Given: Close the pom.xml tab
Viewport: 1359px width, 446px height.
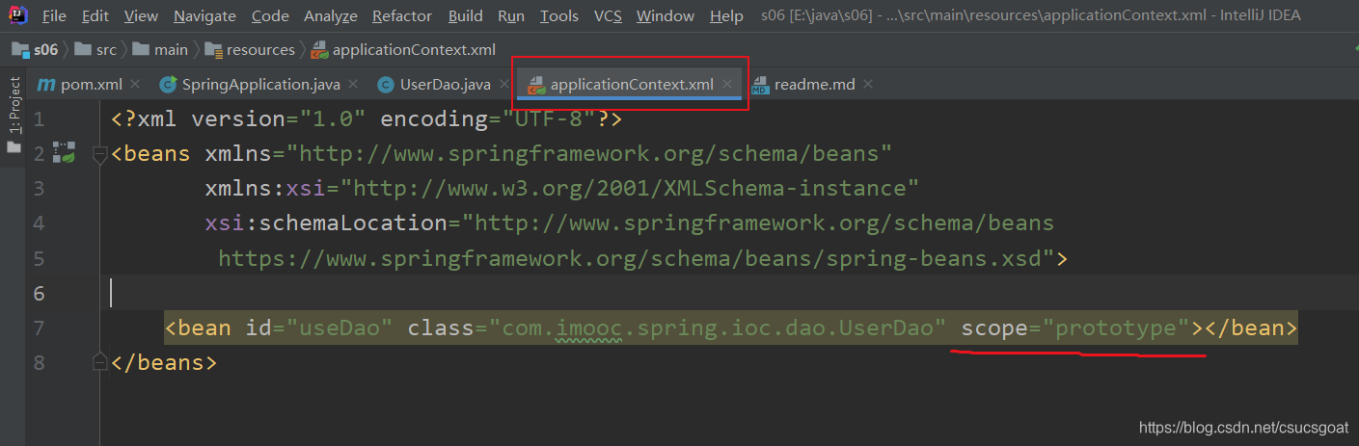Looking at the screenshot, I should (x=135, y=85).
